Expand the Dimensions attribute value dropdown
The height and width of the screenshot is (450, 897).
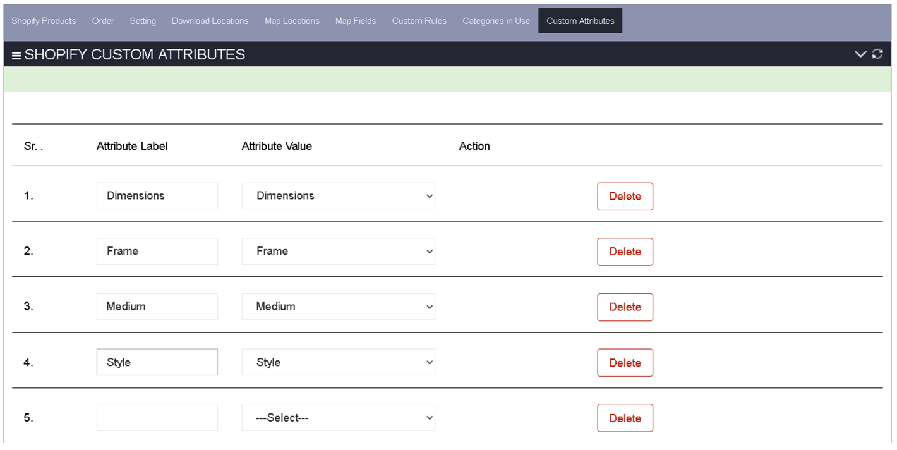coord(339,196)
